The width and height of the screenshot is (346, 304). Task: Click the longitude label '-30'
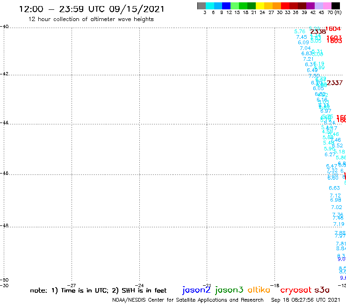[x=4, y=285]
